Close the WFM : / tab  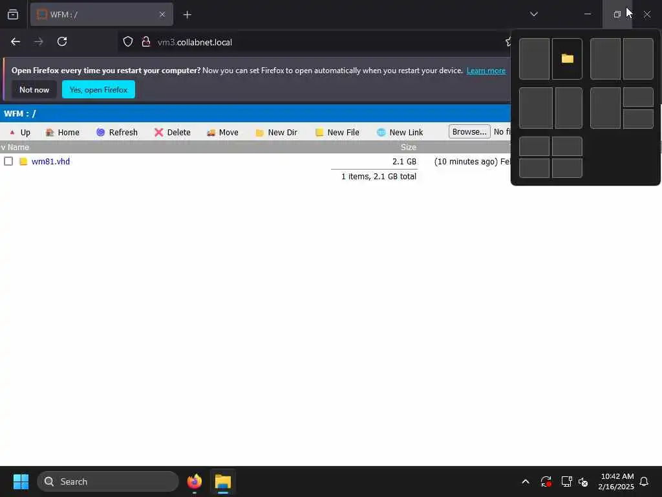coord(162,14)
